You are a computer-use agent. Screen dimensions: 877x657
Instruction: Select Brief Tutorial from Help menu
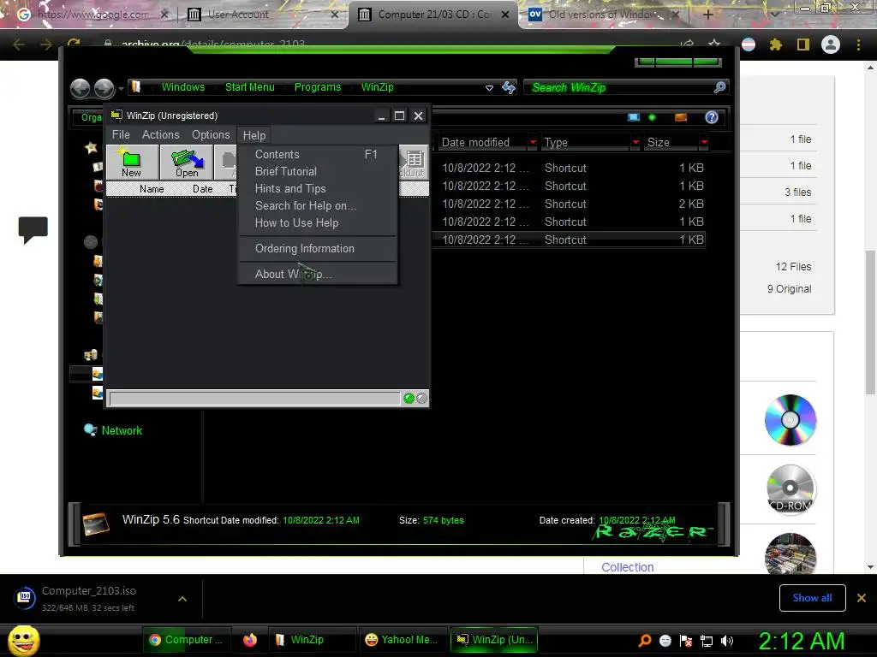318,171
